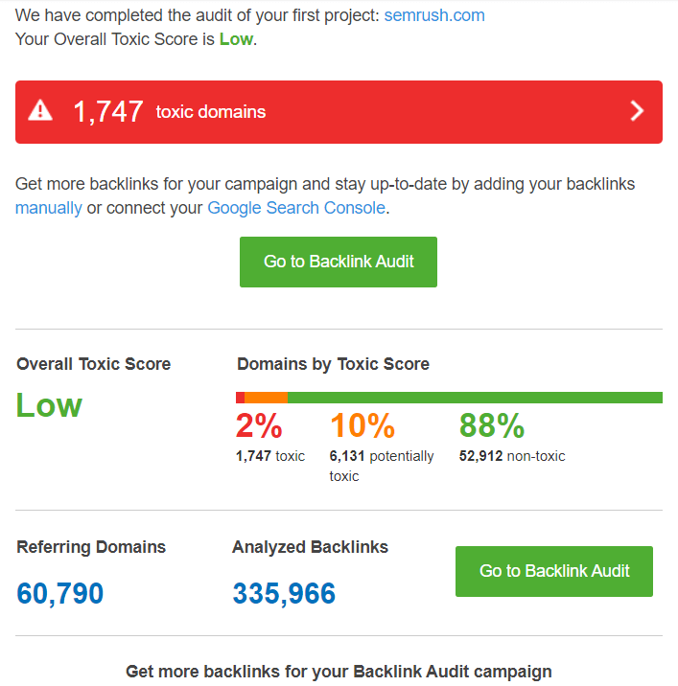Click the 335,966 analyzed backlinks number

click(x=284, y=593)
